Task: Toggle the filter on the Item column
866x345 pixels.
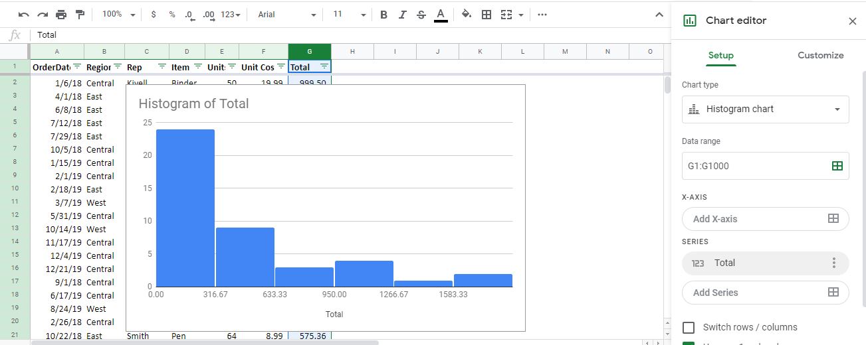Action: tap(197, 67)
